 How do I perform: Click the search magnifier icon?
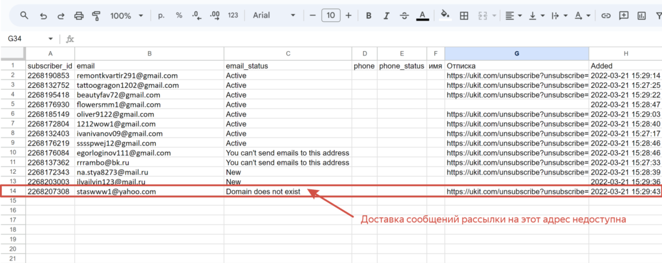(x=25, y=16)
